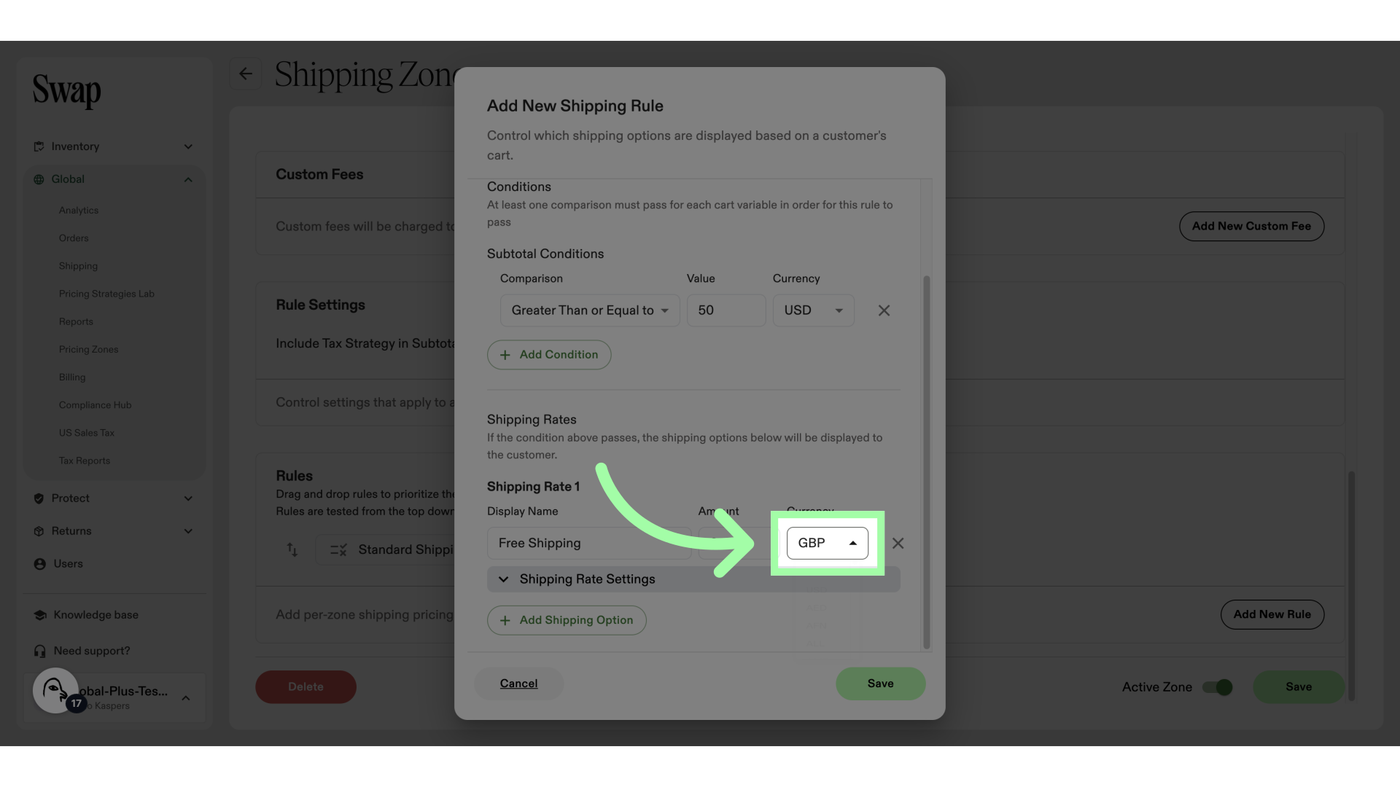Screen dimensions: 1400x787
Task: Expand the Returns menu chevron
Action: 188,531
